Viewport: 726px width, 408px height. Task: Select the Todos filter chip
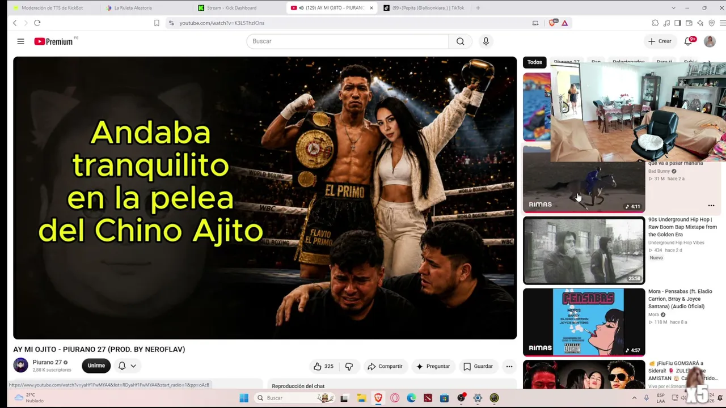(534, 62)
